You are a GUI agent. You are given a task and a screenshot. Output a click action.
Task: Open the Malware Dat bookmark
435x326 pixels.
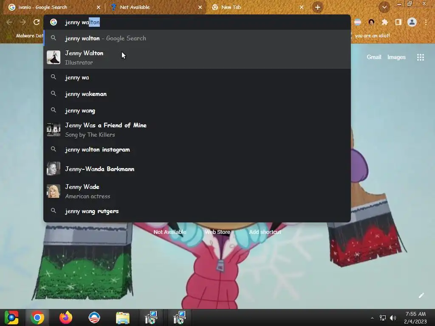[29, 36]
